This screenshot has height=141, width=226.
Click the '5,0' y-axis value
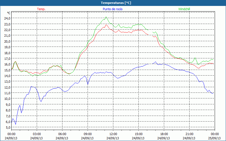8,127
